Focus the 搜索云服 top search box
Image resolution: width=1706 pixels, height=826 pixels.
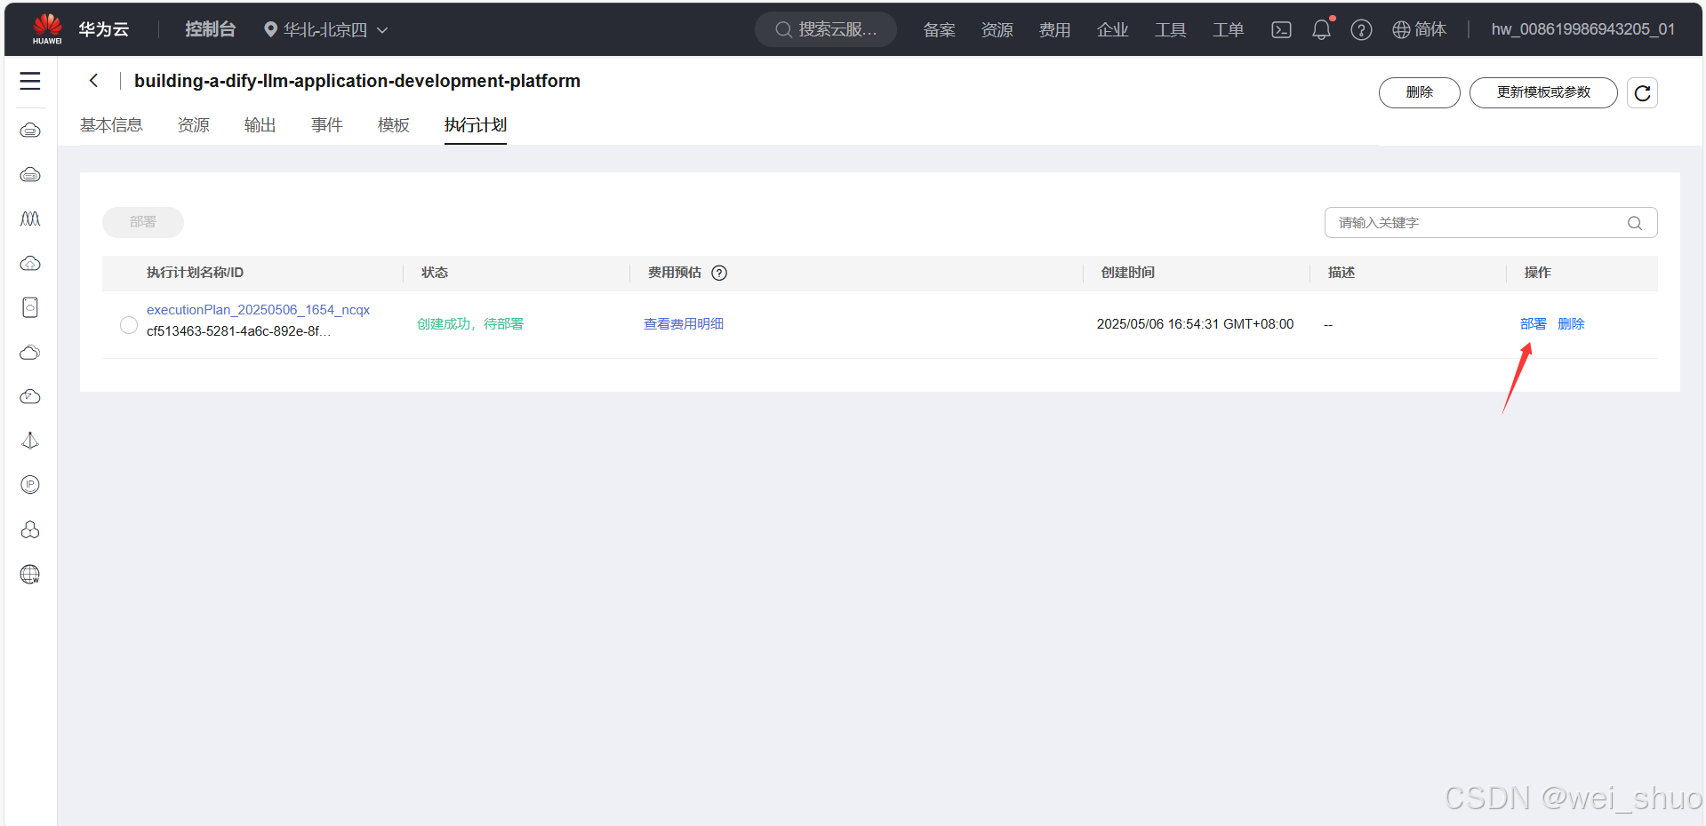[x=826, y=29]
